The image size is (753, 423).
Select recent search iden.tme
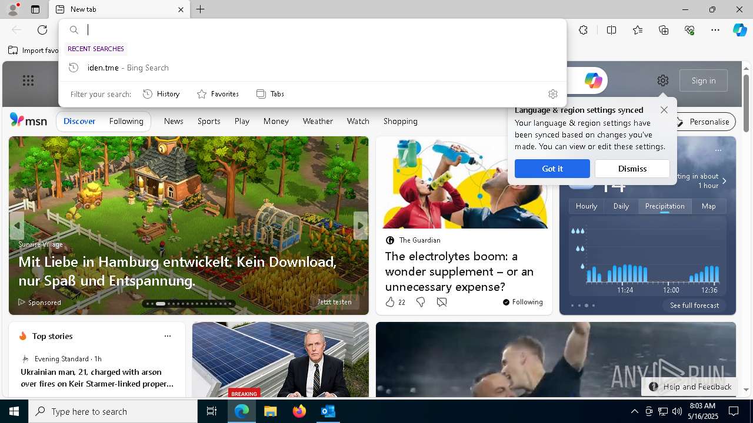pos(312,68)
